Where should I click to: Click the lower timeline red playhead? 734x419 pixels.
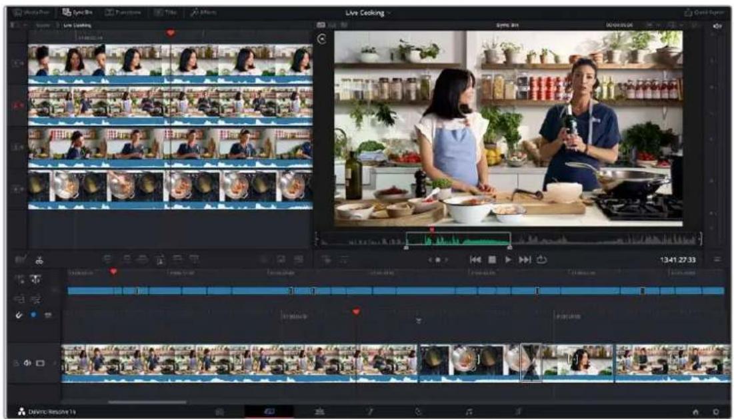coord(356,312)
